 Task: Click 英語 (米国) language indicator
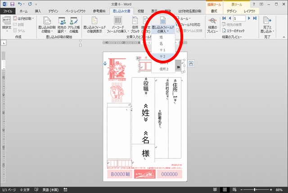pos(50,190)
